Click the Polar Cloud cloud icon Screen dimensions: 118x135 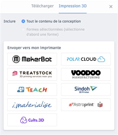pos(101,59)
